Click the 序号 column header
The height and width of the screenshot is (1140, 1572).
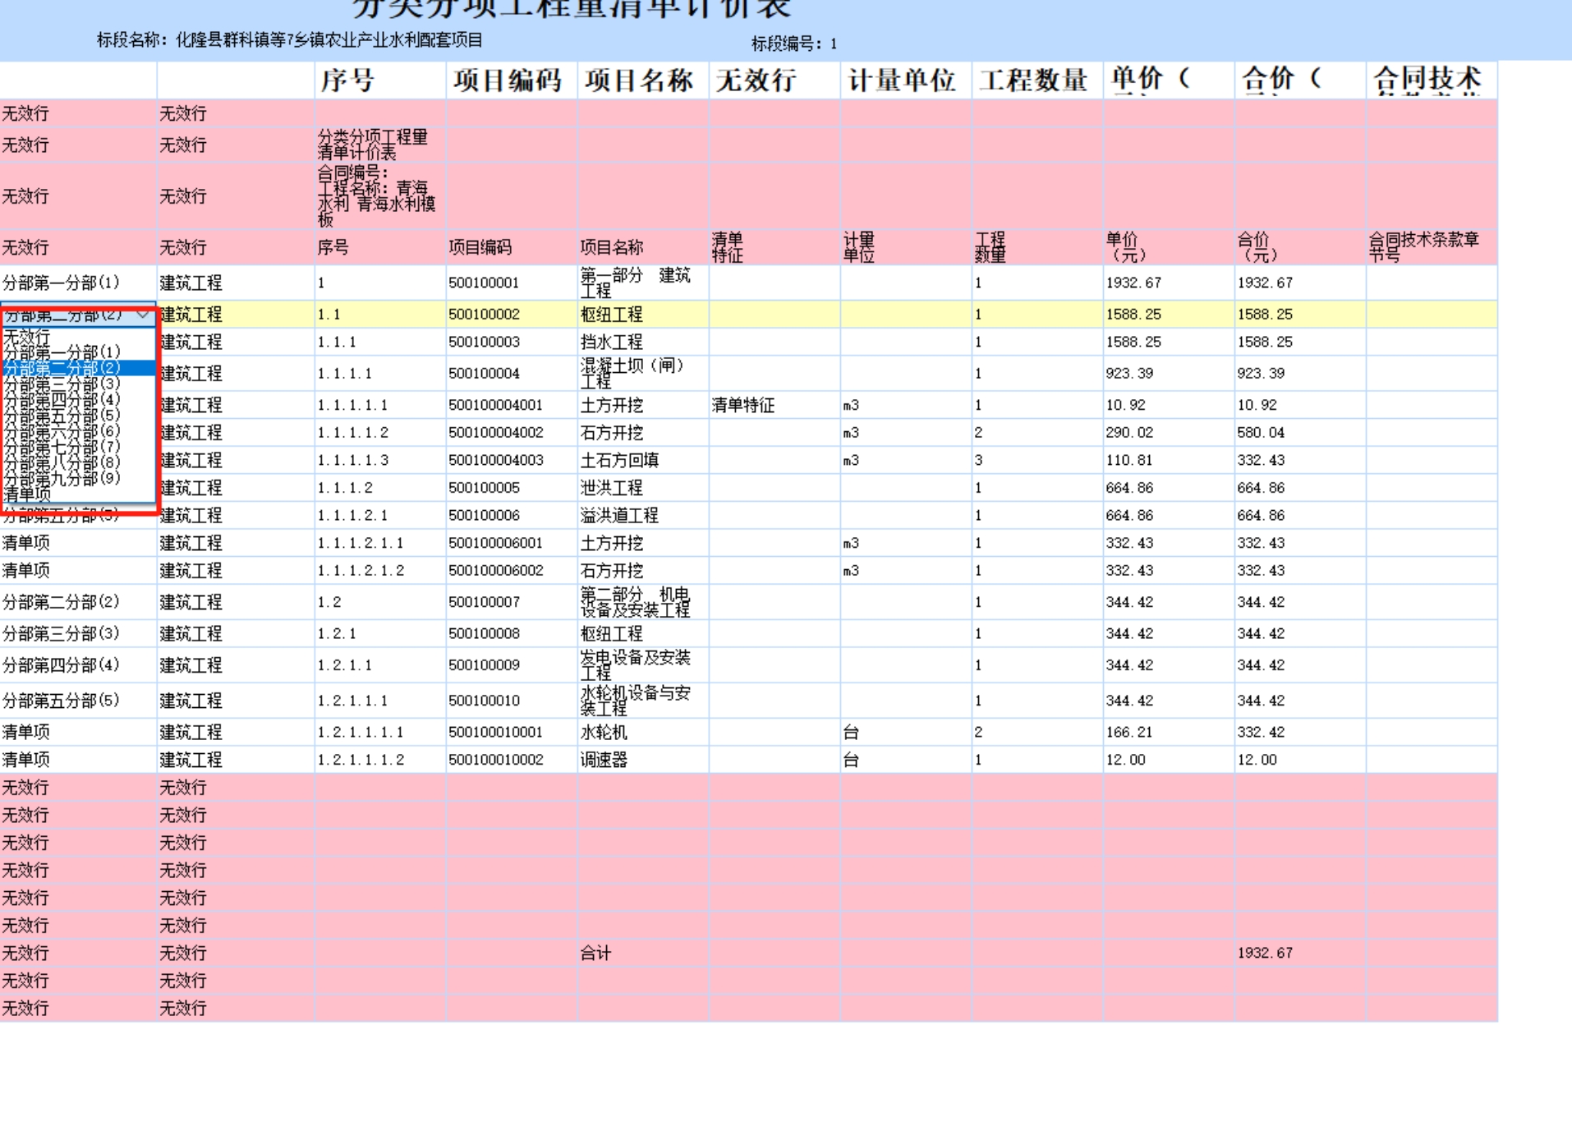tap(347, 80)
